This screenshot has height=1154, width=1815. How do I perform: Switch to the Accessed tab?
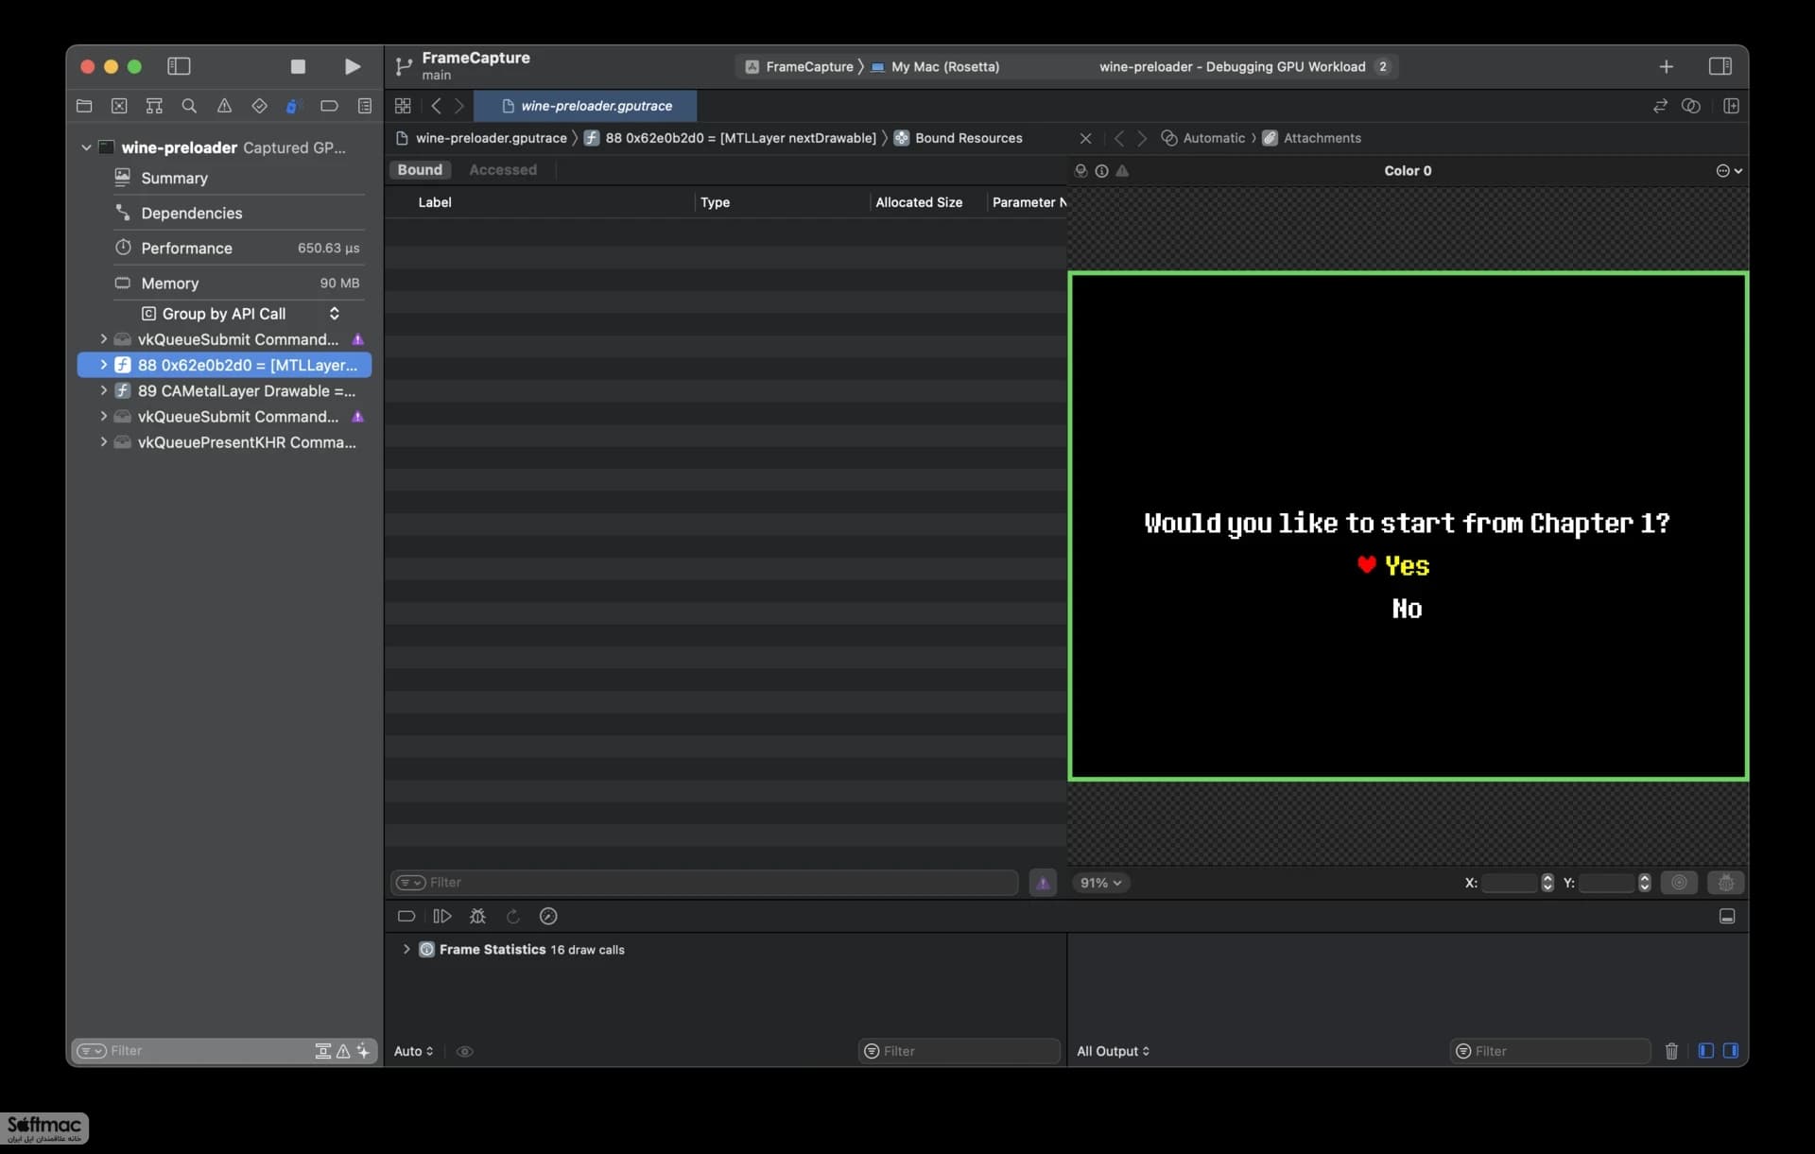tap(503, 170)
